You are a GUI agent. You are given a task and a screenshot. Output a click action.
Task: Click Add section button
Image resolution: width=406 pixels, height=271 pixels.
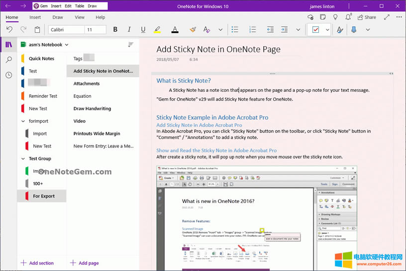pos(37,263)
